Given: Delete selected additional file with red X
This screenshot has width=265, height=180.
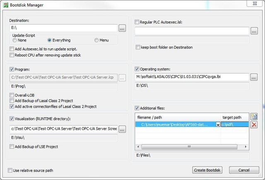Looking at the screenshot, I should (x=254, y=125).
